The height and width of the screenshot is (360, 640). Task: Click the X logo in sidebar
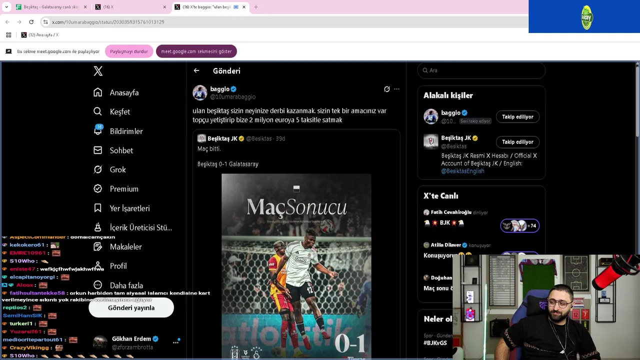pyautogui.click(x=98, y=71)
